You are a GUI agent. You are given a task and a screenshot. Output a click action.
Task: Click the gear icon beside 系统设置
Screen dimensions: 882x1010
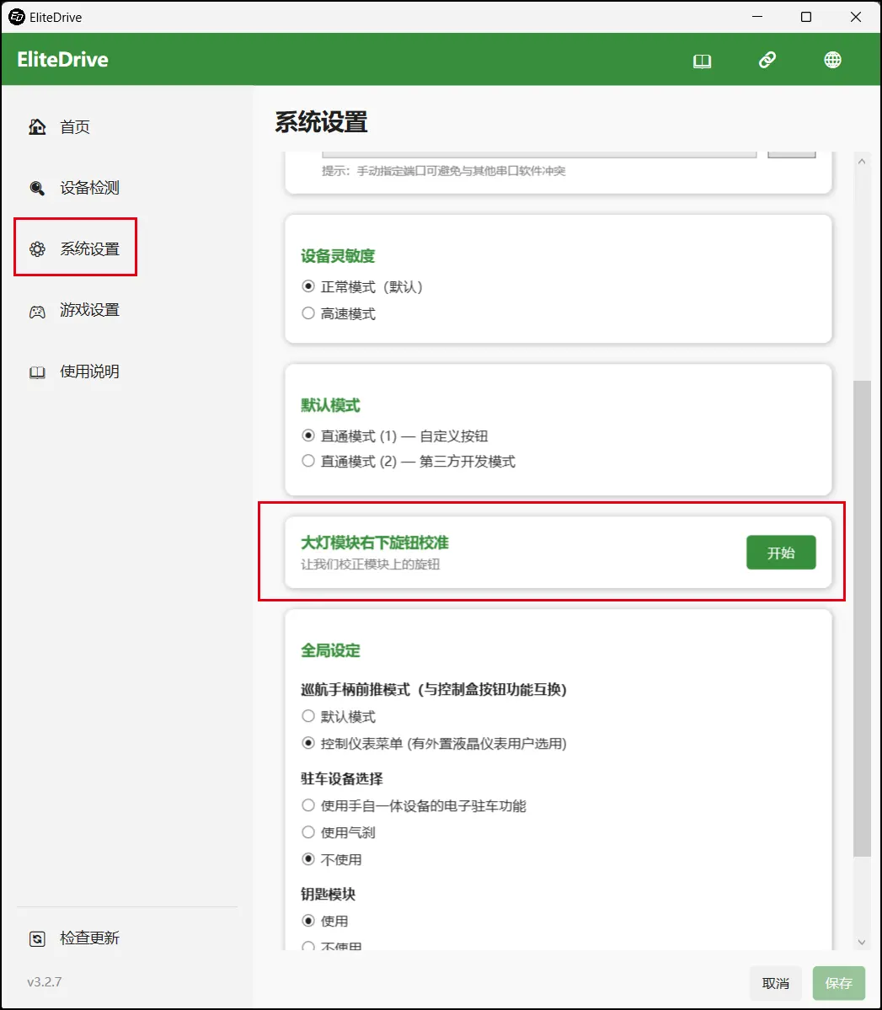37,249
